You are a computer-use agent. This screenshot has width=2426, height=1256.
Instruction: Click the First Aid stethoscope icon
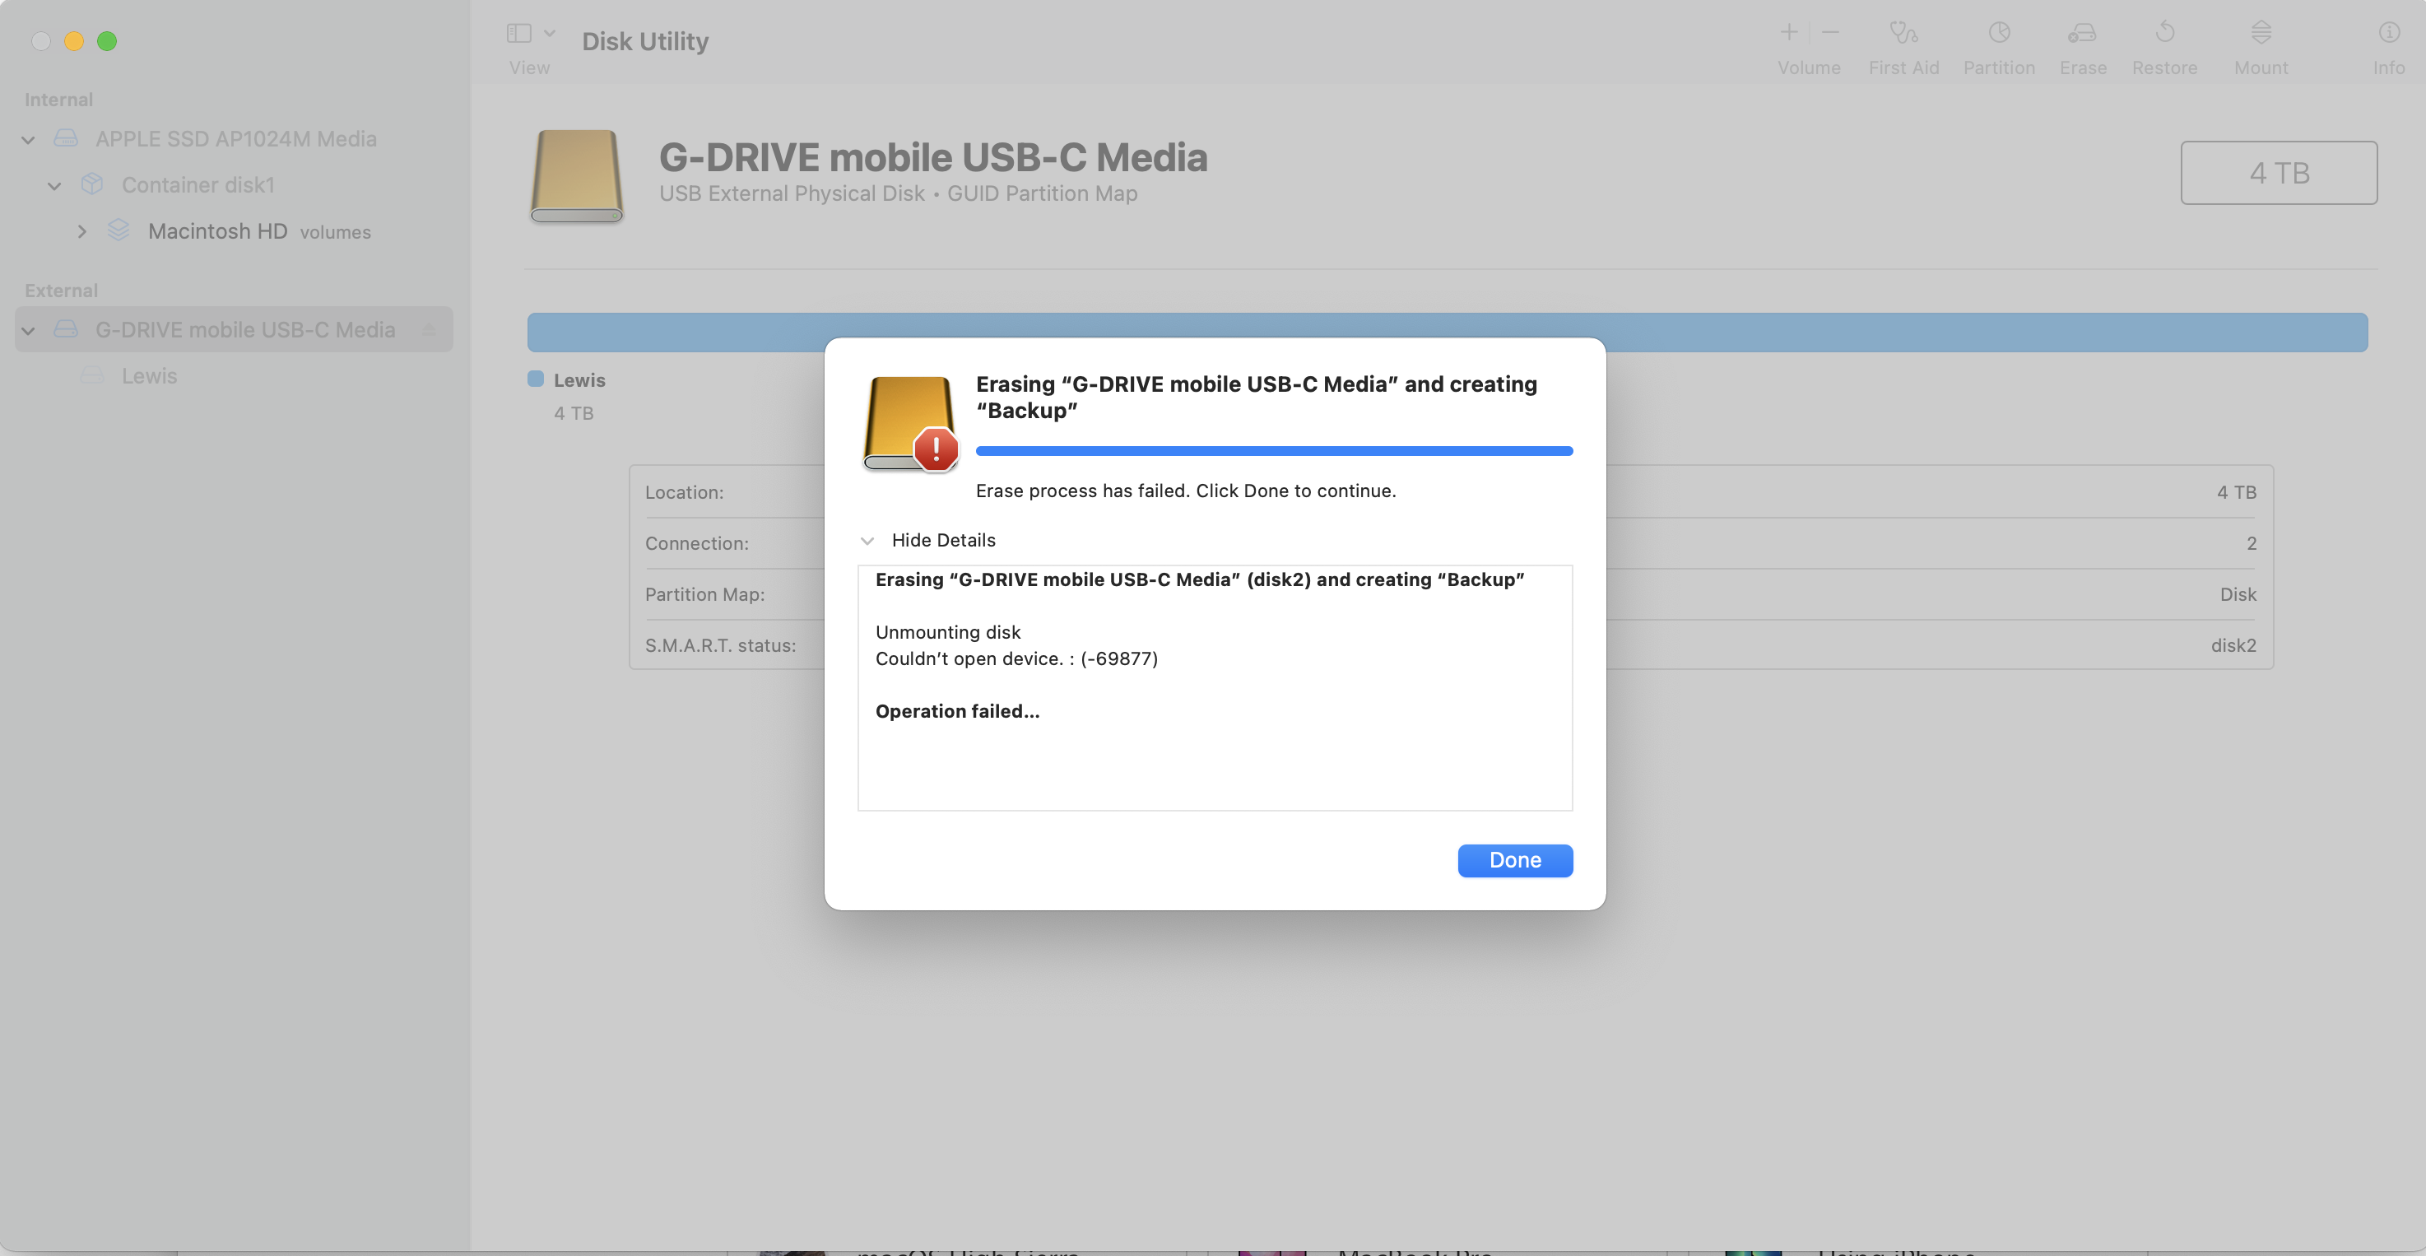pos(1903,34)
